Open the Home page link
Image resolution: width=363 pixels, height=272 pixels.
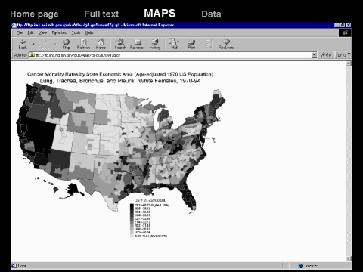[34, 14]
